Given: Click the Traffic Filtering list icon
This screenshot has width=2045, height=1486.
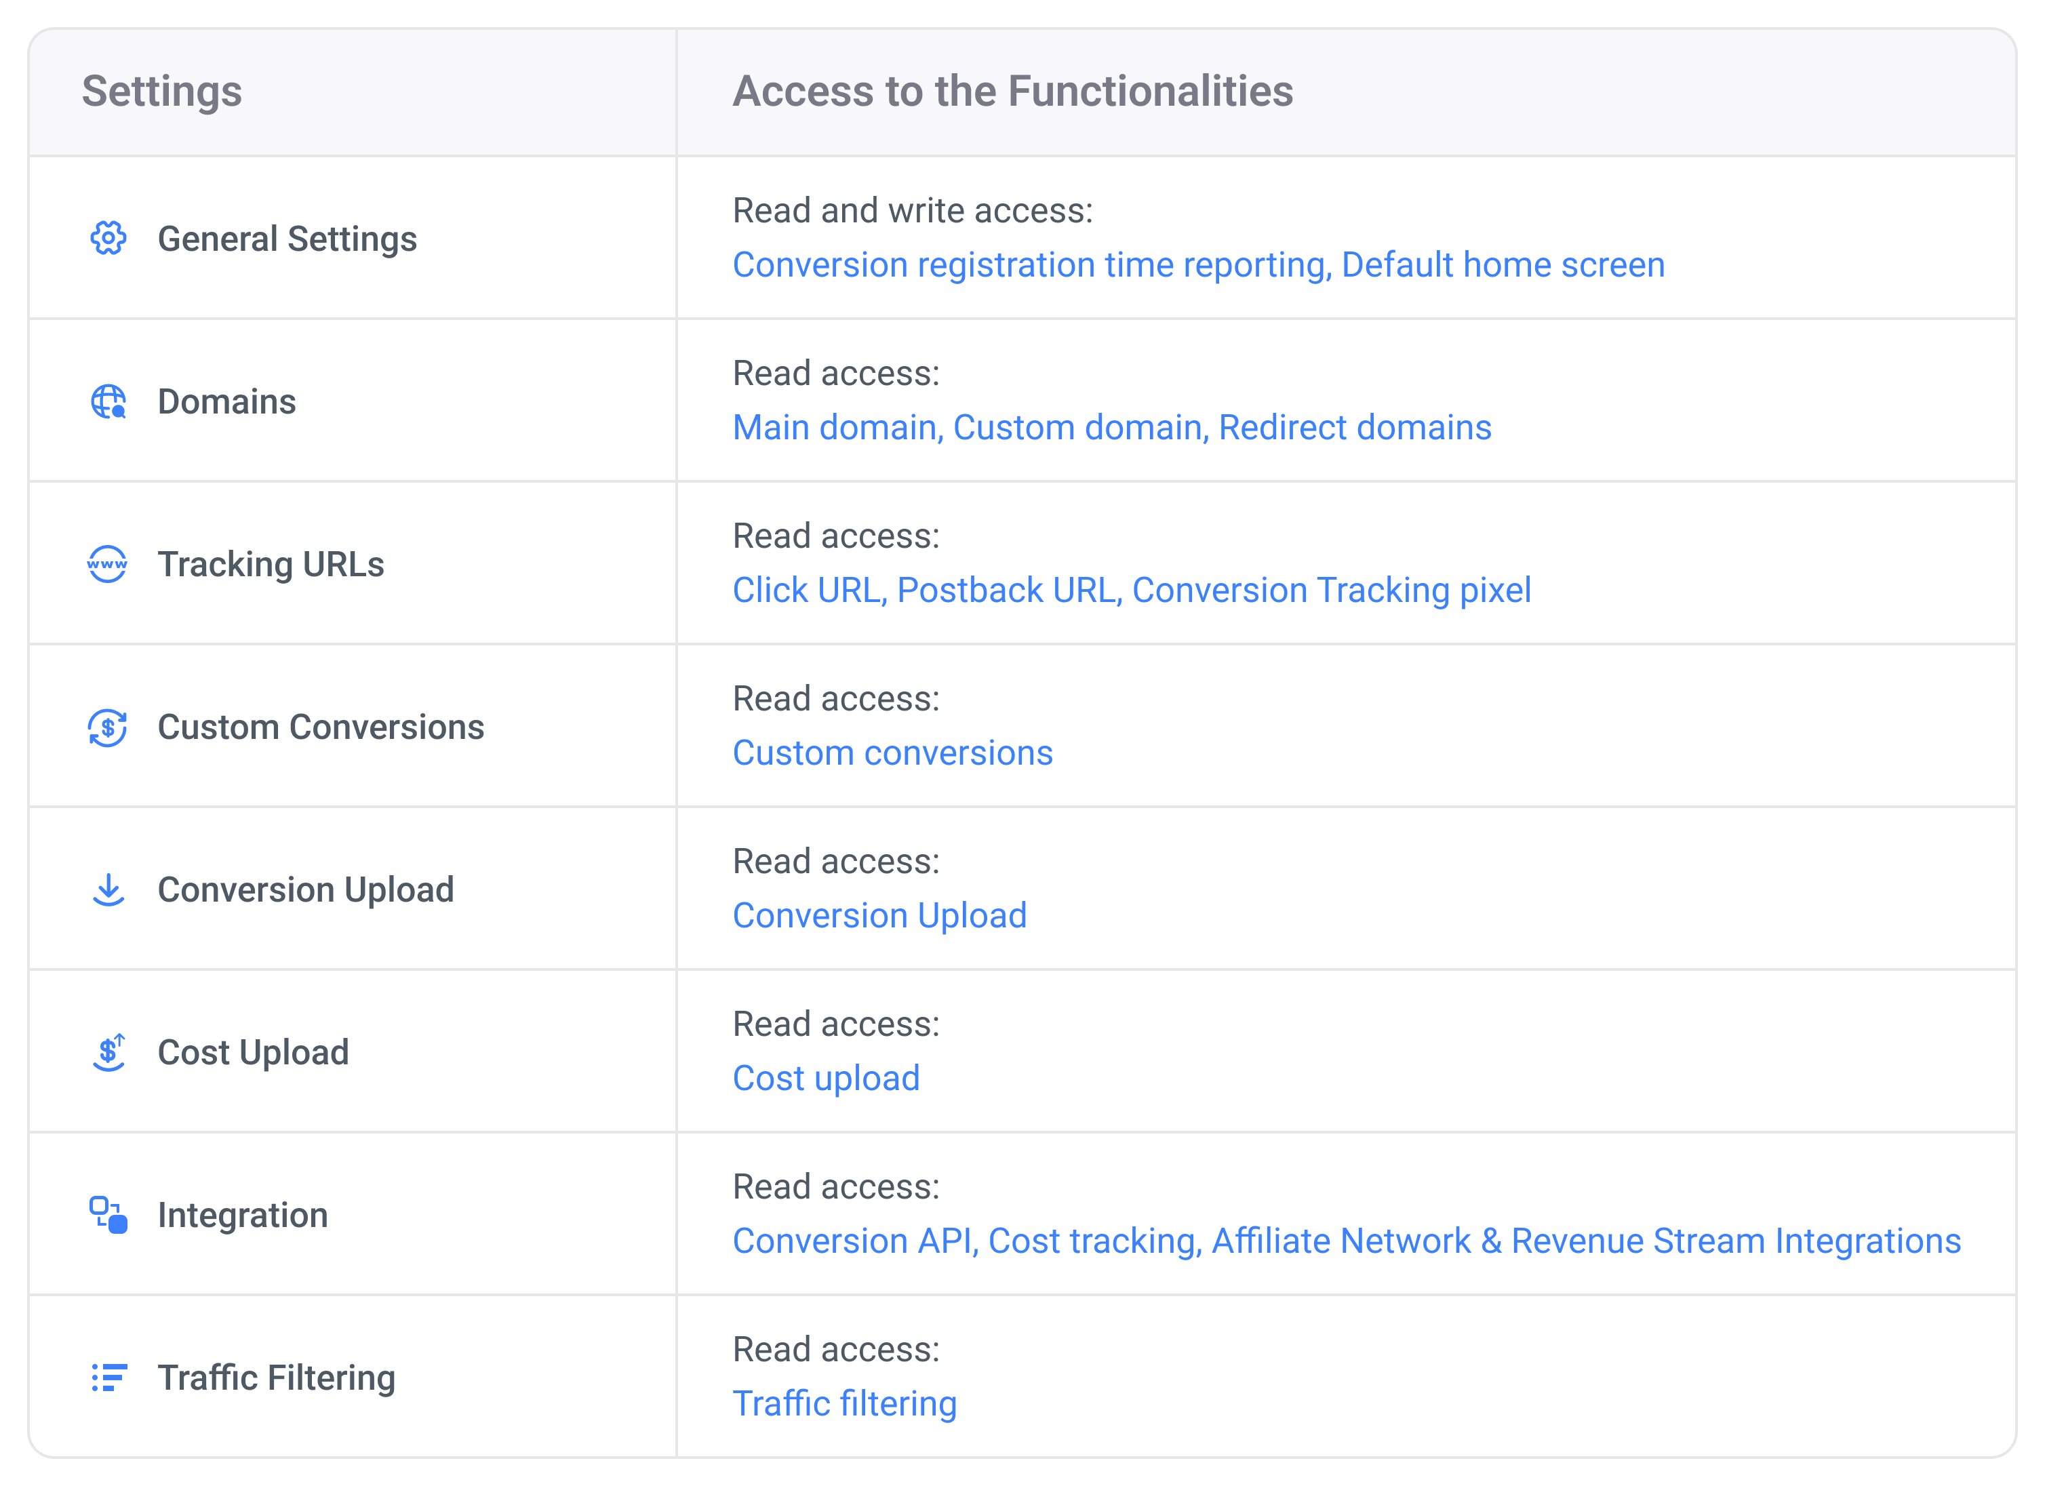Looking at the screenshot, I should (x=109, y=1378).
